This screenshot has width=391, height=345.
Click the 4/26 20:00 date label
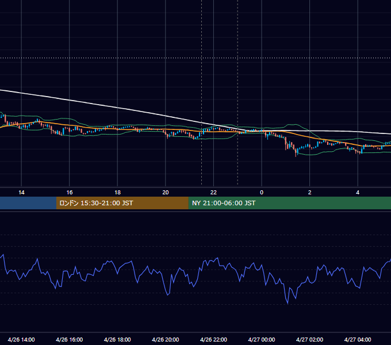point(166,339)
